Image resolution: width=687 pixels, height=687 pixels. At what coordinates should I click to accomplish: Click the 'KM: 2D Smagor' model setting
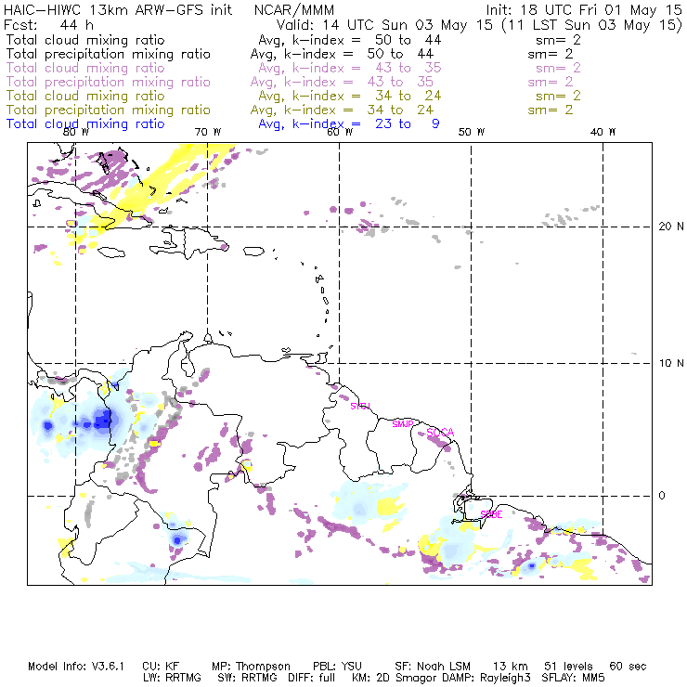pyautogui.click(x=394, y=678)
